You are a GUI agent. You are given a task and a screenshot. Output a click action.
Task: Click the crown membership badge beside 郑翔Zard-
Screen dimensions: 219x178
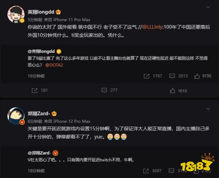click(x=54, y=114)
